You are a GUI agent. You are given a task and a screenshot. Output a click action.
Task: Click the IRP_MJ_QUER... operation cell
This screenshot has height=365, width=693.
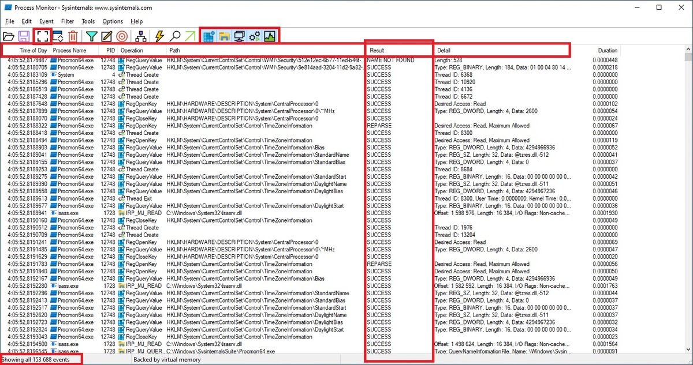pos(141,351)
